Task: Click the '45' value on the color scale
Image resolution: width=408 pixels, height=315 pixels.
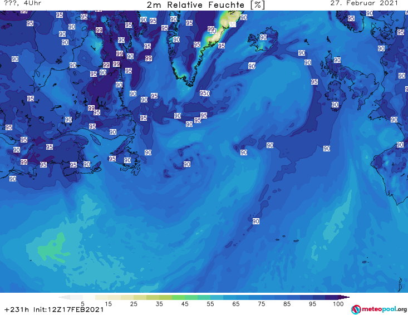Action: (x=185, y=304)
